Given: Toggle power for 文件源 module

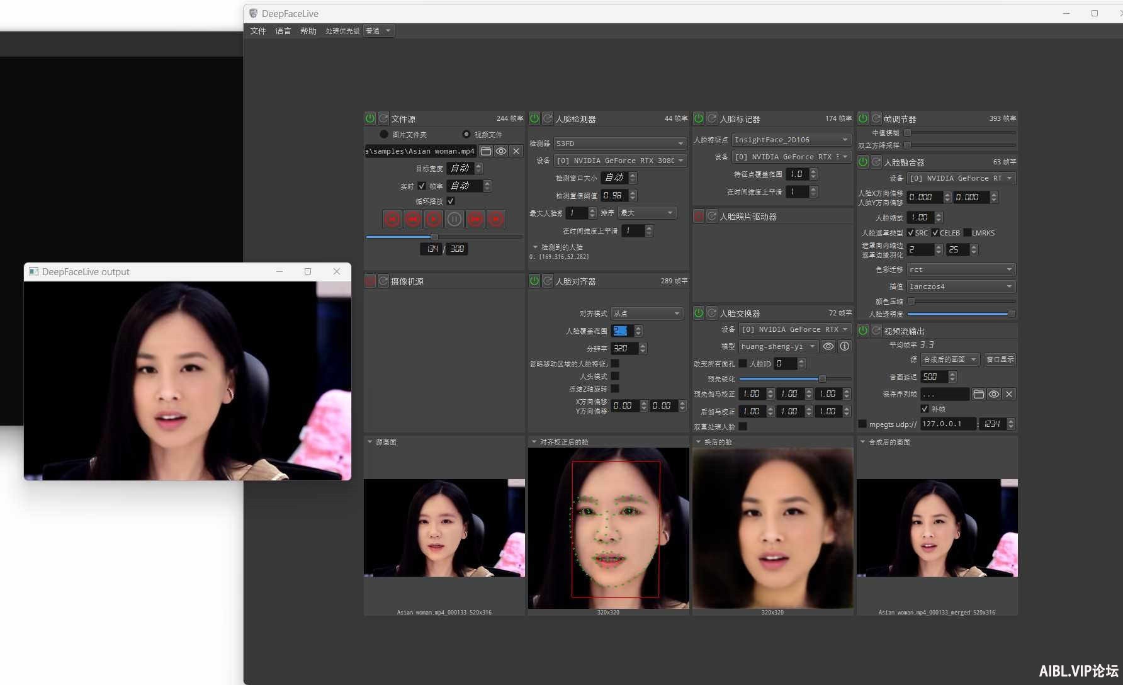Looking at the screenshot, I should 370,118.
